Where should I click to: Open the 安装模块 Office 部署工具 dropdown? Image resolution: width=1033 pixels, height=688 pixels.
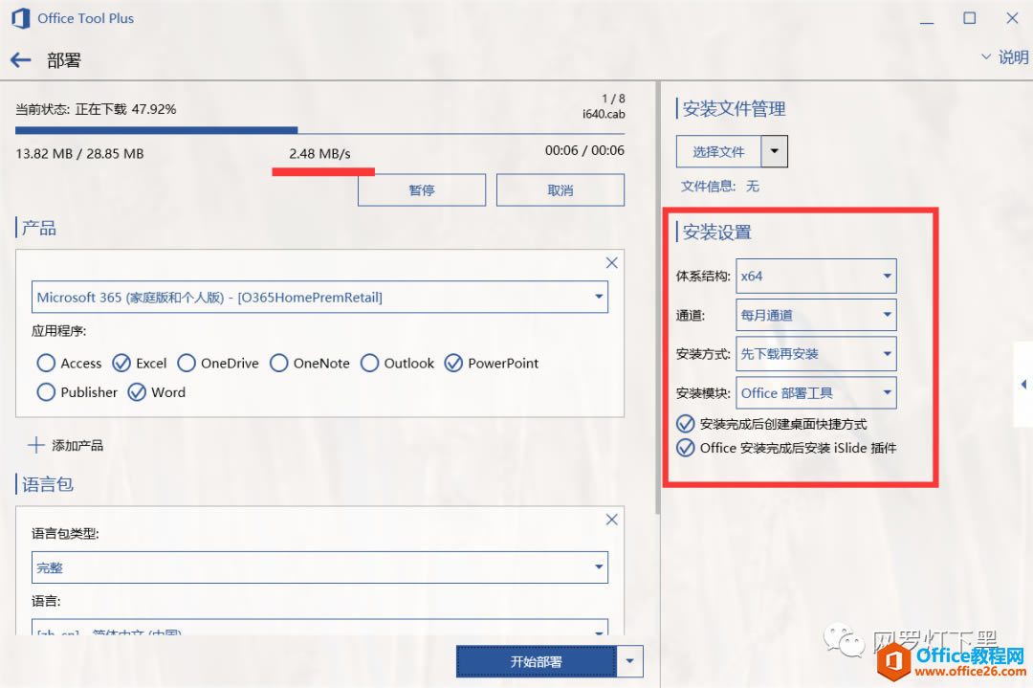click(x=816, y=393)
